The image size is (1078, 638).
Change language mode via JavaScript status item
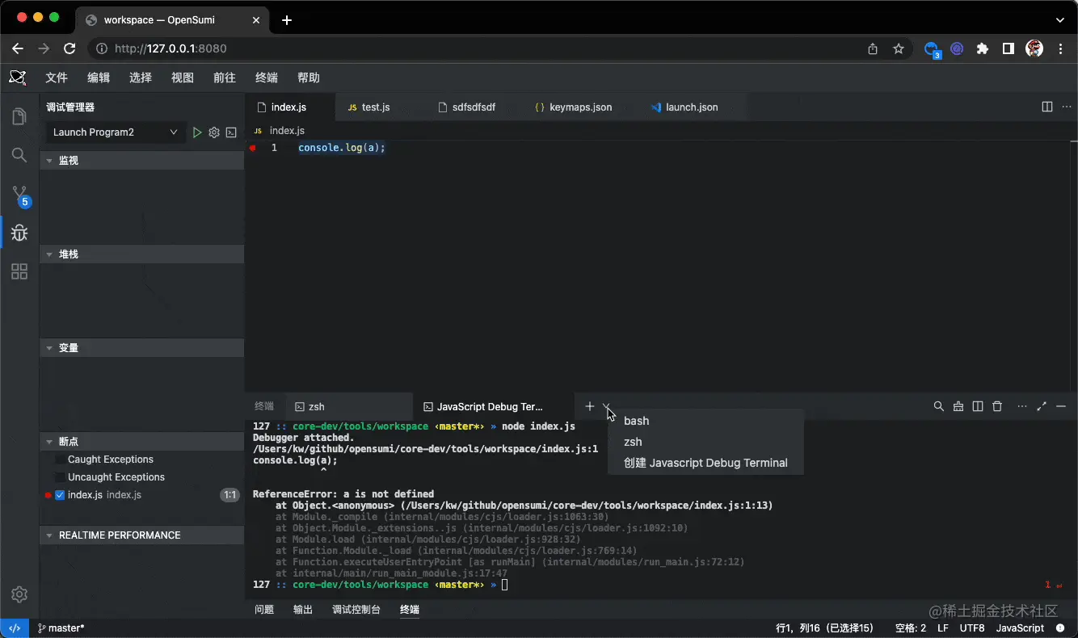(x=1020, y=628)
